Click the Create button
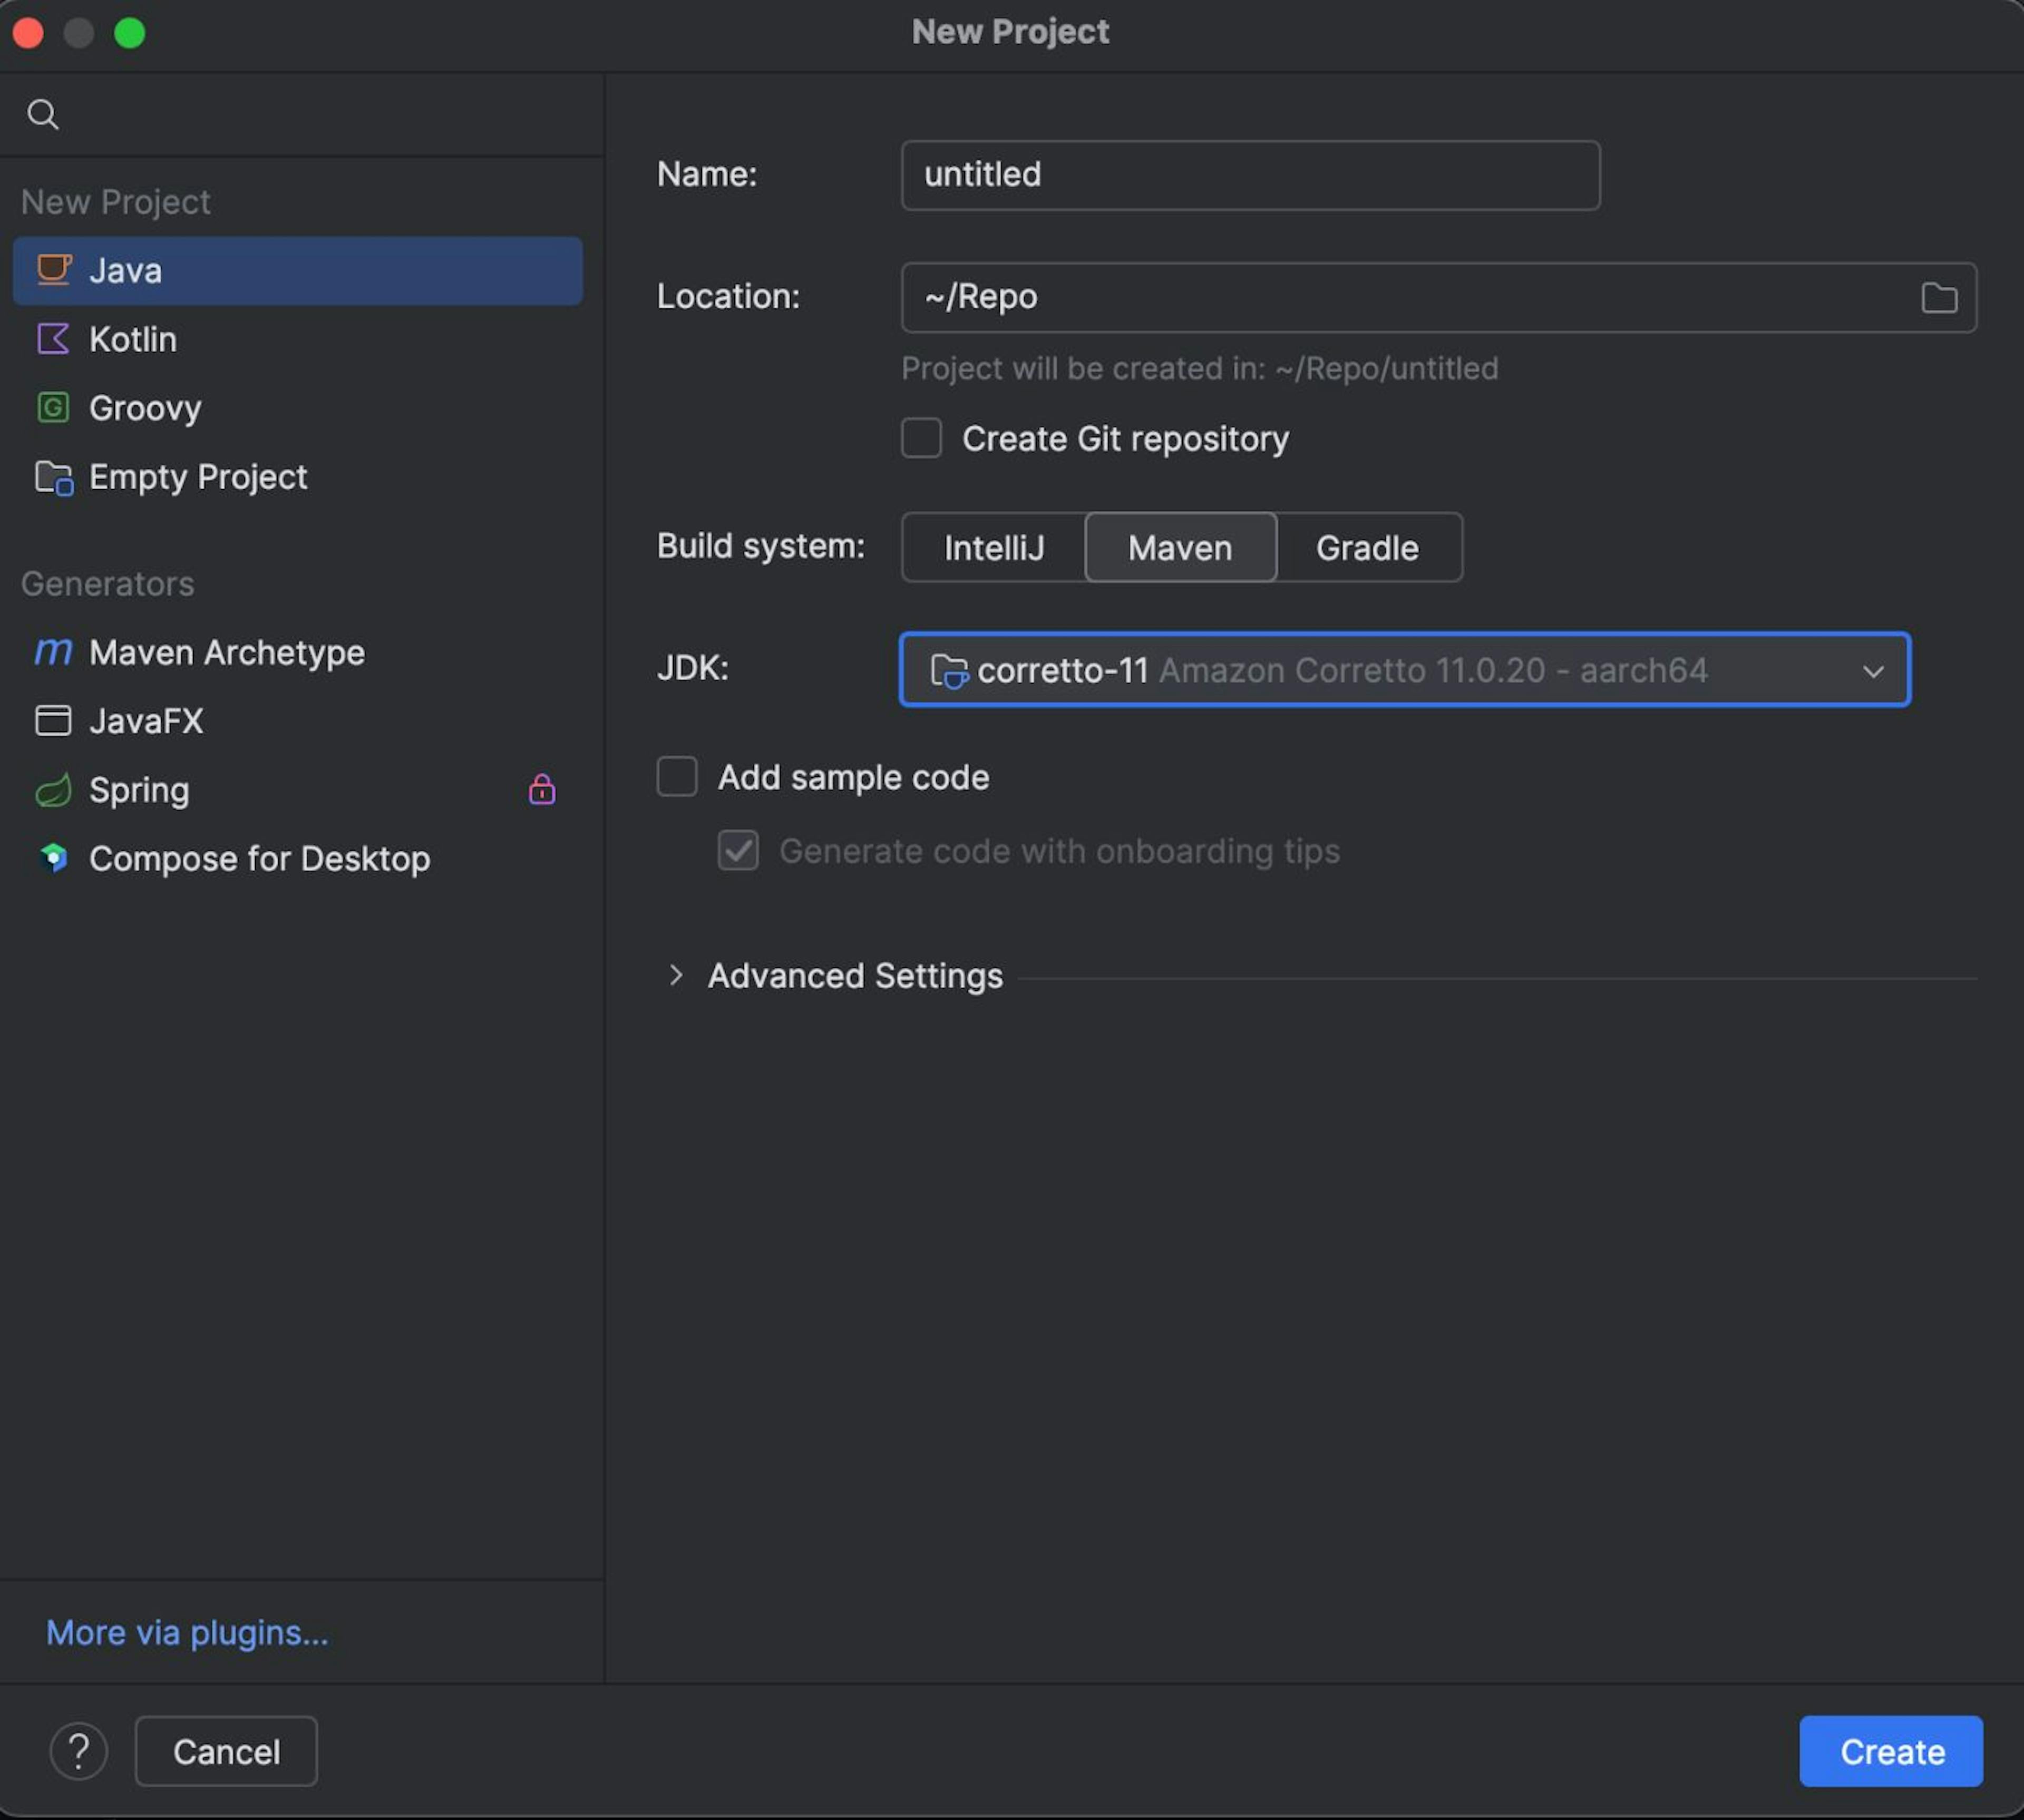 pos(1890,1751)
